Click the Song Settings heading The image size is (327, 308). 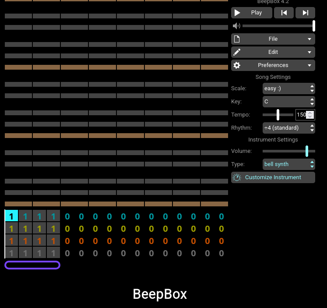pos(273,77)
